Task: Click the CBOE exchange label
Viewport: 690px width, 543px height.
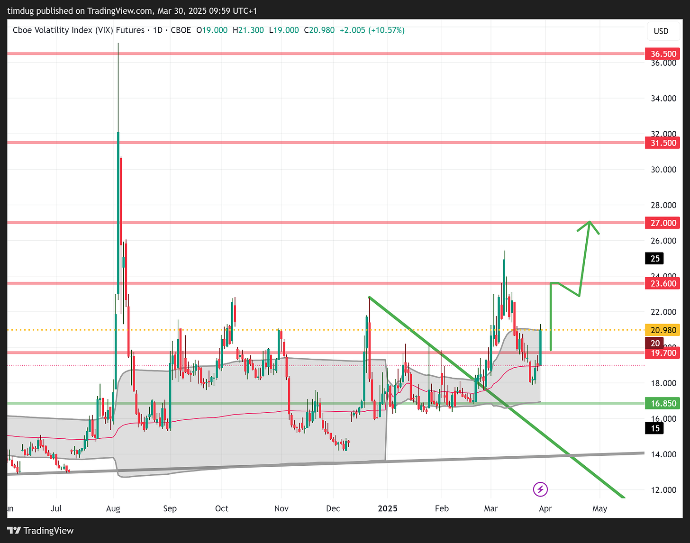Action: [x=181, y=30]
